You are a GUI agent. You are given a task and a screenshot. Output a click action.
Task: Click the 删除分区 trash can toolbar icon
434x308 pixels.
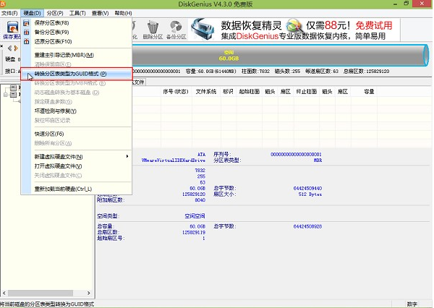[153, 30]
